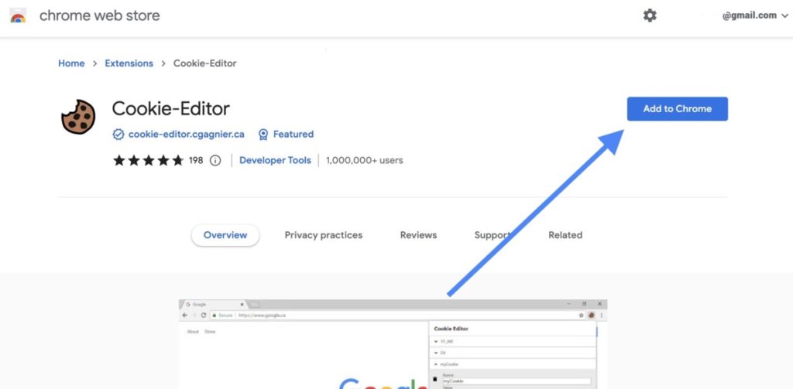The image size is (793, 389).
Task: Click the cookie extension icon in preview toolbar
Action: 590,316
